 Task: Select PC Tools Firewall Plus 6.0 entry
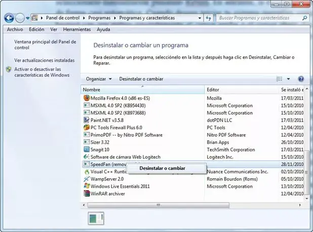(116, 128)
